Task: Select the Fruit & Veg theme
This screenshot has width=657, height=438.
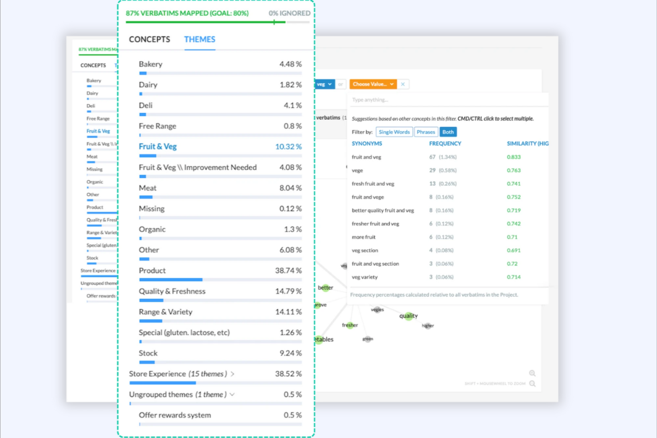Action: 158,146
